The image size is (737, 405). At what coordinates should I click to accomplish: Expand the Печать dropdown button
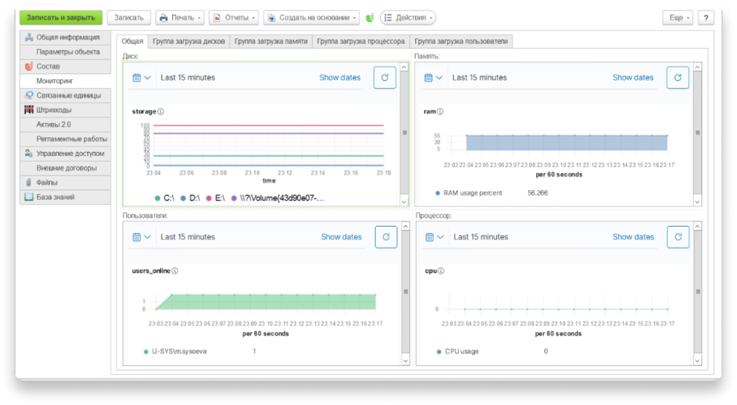pos(180,18)
